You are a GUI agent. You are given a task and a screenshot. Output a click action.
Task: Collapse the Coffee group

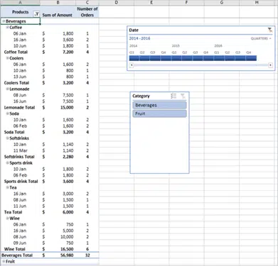7,28
